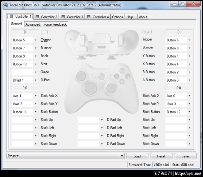Minimize the TocaEdit window
Screen dimensions: 203x177
[x=174, y=4]
